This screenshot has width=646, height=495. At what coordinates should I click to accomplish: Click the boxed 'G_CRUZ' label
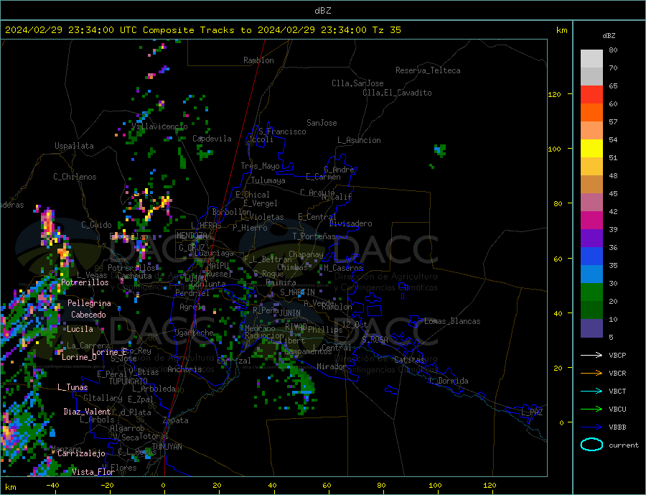point(192,248)
